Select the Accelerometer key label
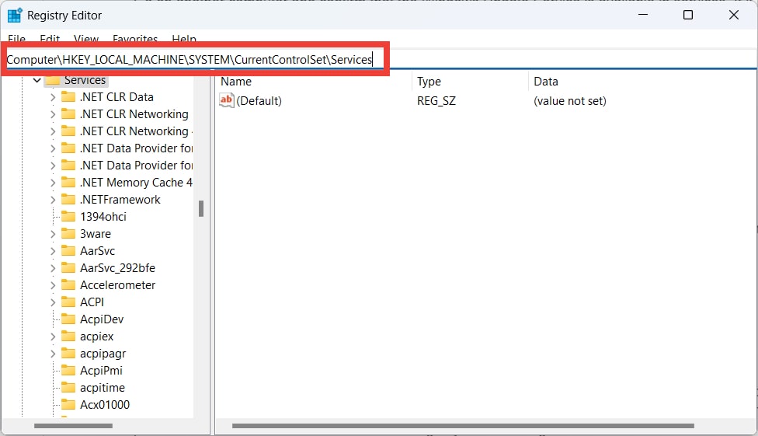The image size is (758, 436). 117,285
